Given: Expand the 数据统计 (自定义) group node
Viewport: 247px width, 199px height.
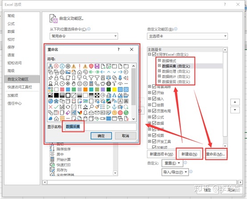Looking at the screenshot, I should (x=160, y=76).
